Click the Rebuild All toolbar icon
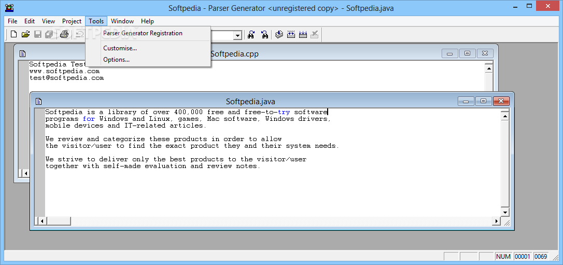The height and width of the screenshot is (265, 563). pos(303,34)
